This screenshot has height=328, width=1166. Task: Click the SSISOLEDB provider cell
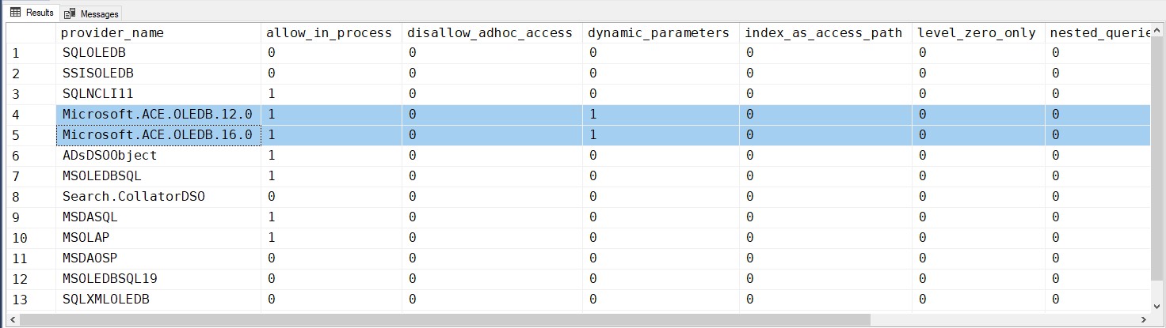tap(158, 74)
